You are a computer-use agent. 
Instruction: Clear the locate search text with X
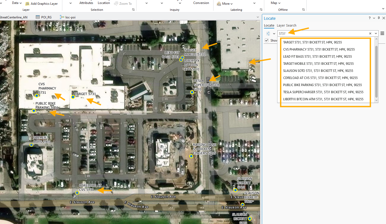(x=370, y=33)
